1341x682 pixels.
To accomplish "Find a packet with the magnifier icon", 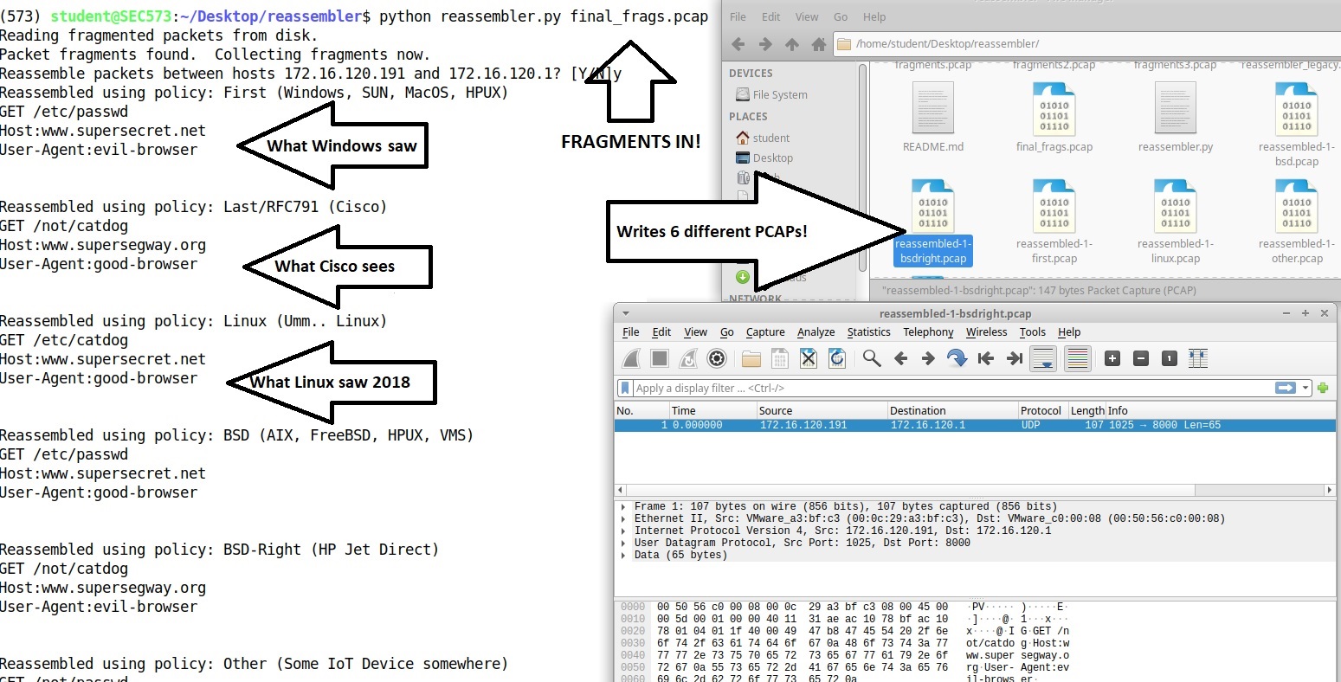I will 872,358.
